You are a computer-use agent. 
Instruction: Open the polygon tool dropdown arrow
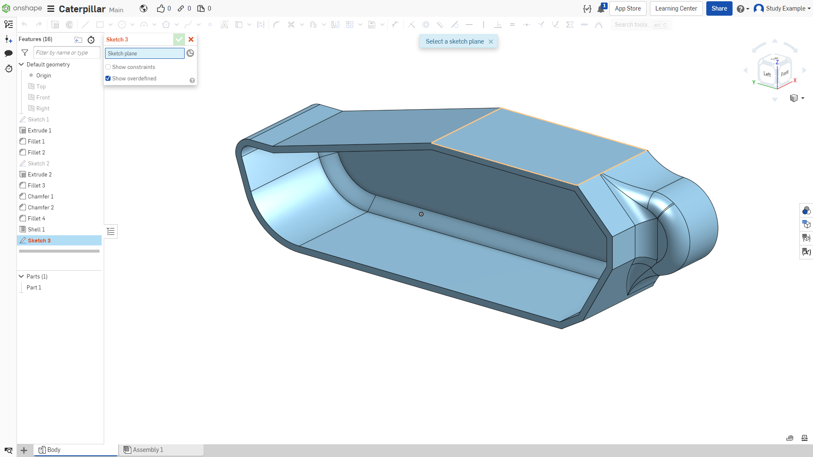[x=177, y=25]
